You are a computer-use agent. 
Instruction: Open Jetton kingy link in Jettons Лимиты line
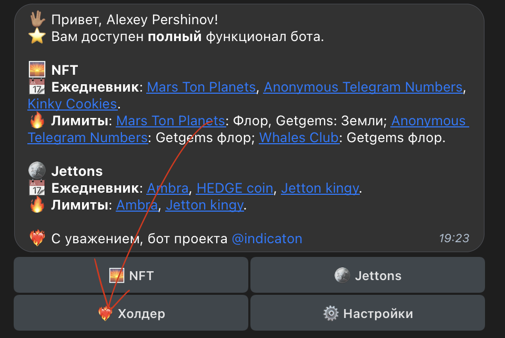tap(205, 205)
